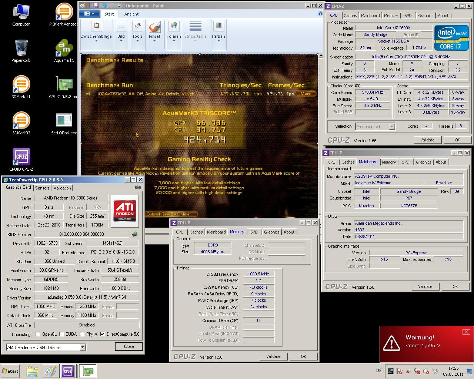Click the DE language indicator in taskbar
Viewport: 474px width, 379px height.
378,370
